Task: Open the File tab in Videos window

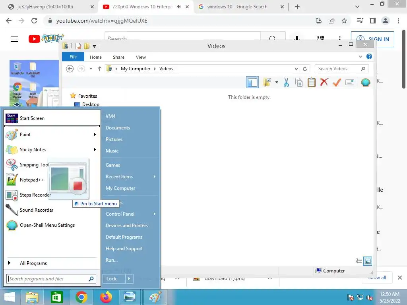Action: pyautogui.click(x=73, y=57)
